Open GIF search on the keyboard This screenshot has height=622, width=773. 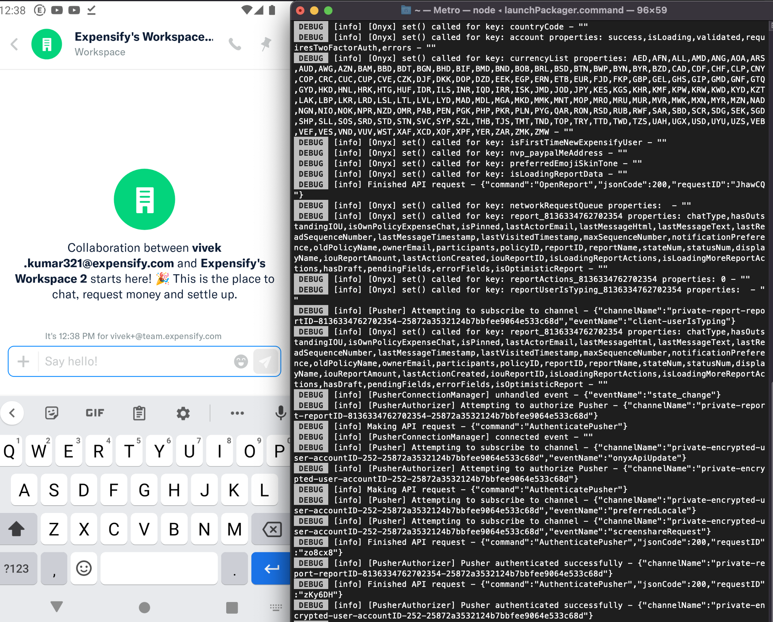tap(95, 413)
